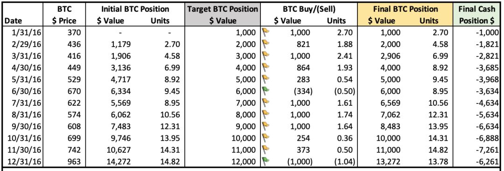Select the BTC $ Price header cell
This screenshot has height=171, width=504.
65,15
